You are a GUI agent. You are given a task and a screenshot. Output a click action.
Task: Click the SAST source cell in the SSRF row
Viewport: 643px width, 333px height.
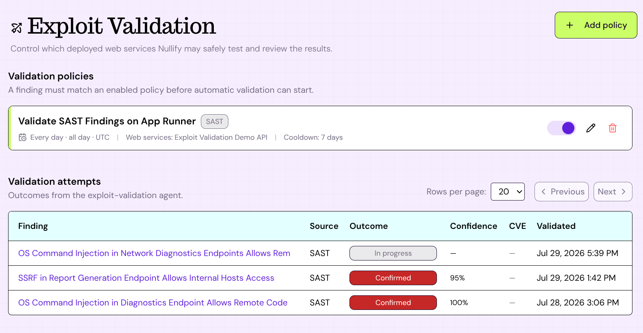(320, 278)
